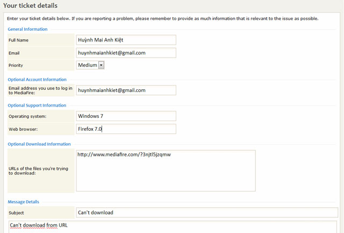Focus the Subject input field
Viewport: 344px width, 233px height.
click(206, 213)
